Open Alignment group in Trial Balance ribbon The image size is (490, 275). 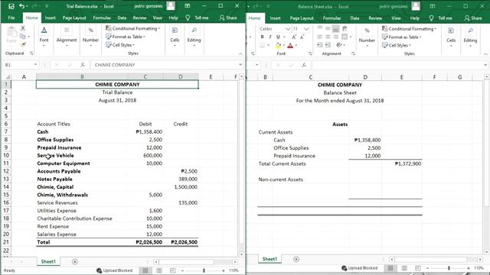tap(67, 37)
